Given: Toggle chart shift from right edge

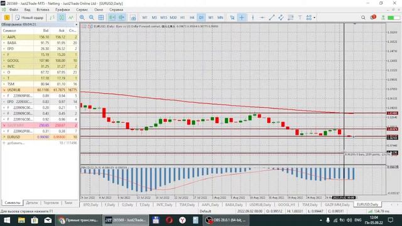Looking at the screenshot, I should coord(121,18).
